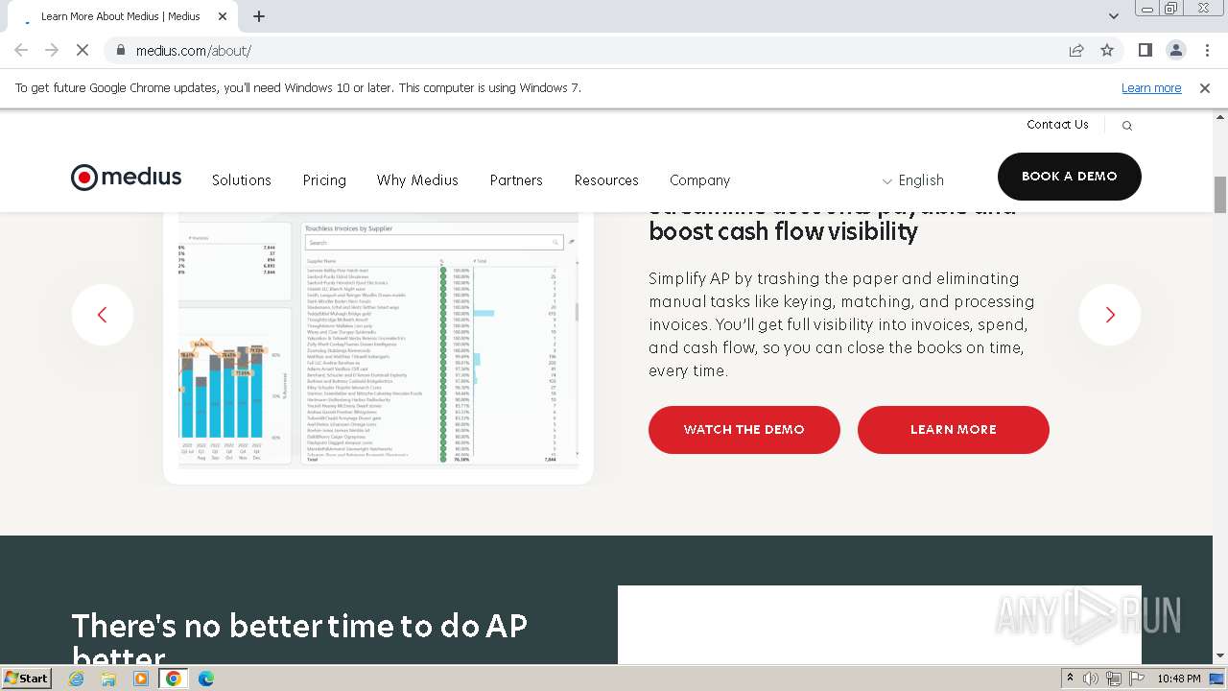Screen dimensions: 1228x691
Task: Click the WATCH THE DEMO button
Action: pos(744,430)
